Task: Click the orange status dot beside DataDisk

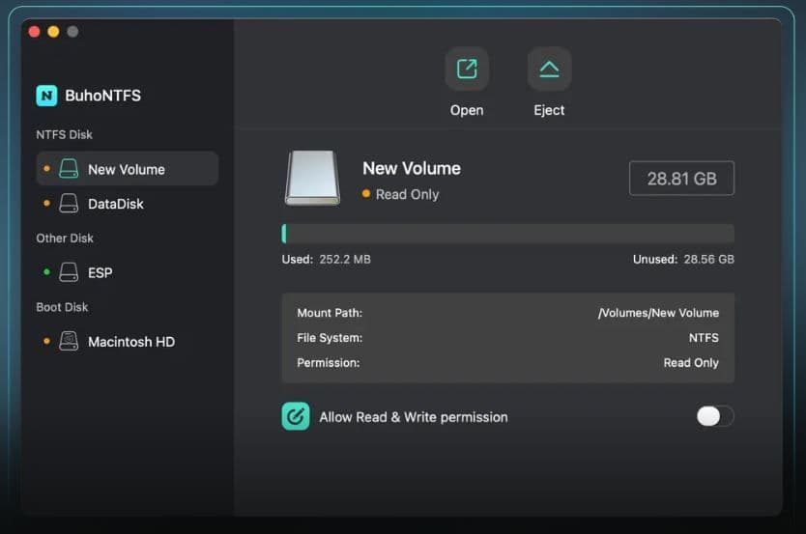Action: click(x=46, y=204)
